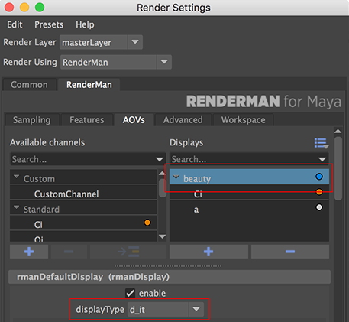The height and width of the screenshot is (322, 349).
Task: Click the blue dot on beauty display
Action: tap(319, 177)
